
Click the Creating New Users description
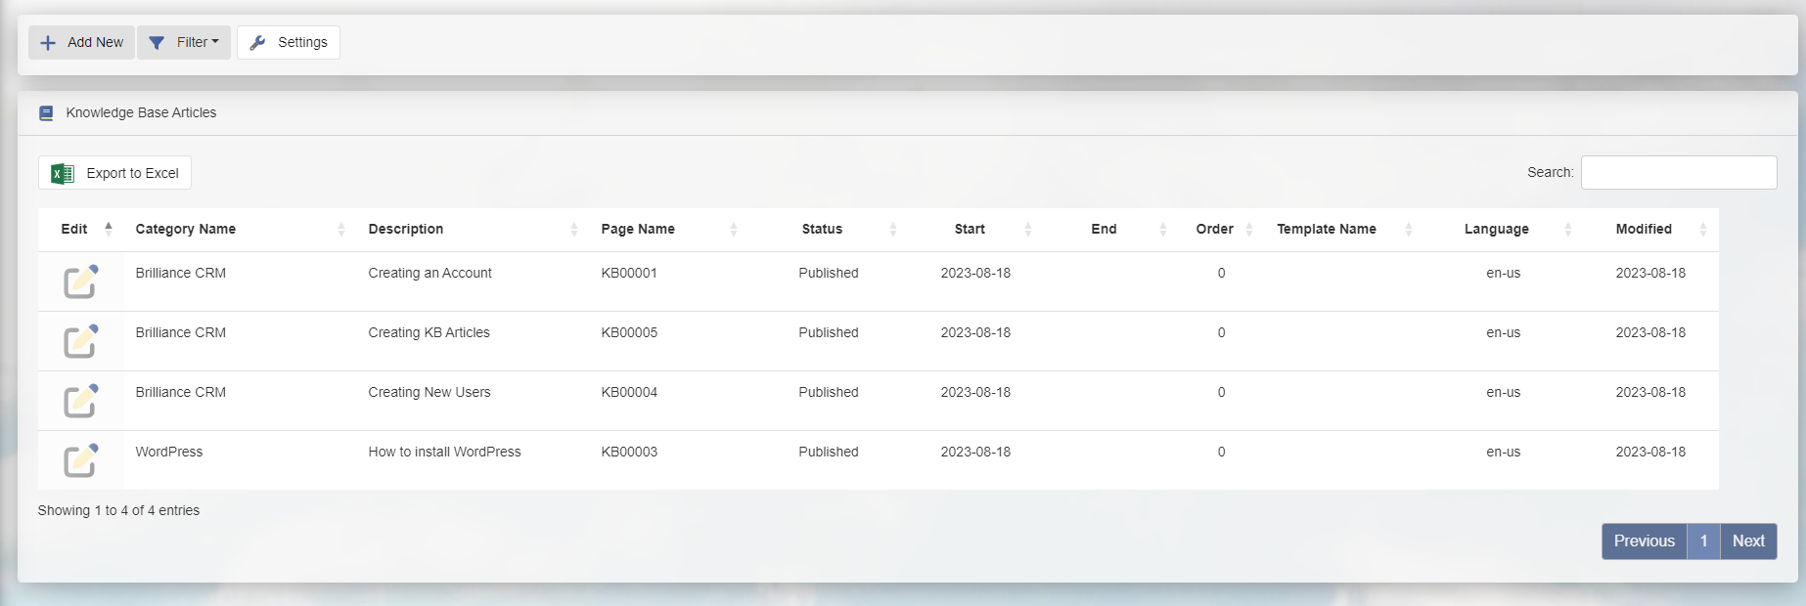(x=429, y=392)
